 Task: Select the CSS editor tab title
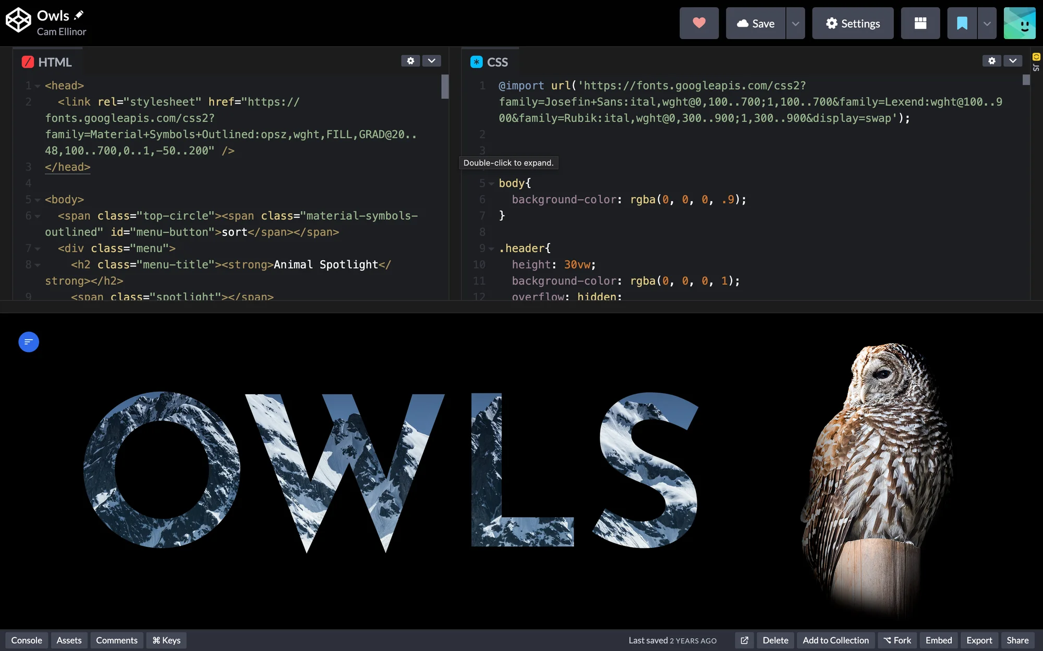coord(497,62)
